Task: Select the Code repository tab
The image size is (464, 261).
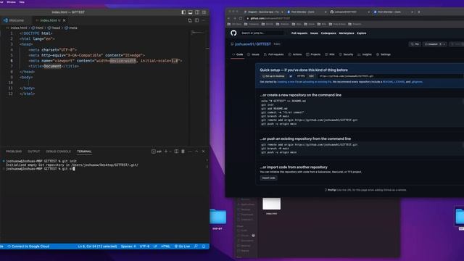Action: click(238, 55)
